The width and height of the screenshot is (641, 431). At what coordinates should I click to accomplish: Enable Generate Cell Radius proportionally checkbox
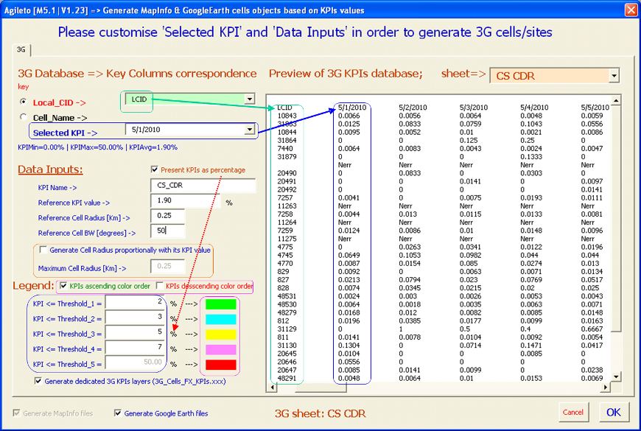click(x=43, y=250)
